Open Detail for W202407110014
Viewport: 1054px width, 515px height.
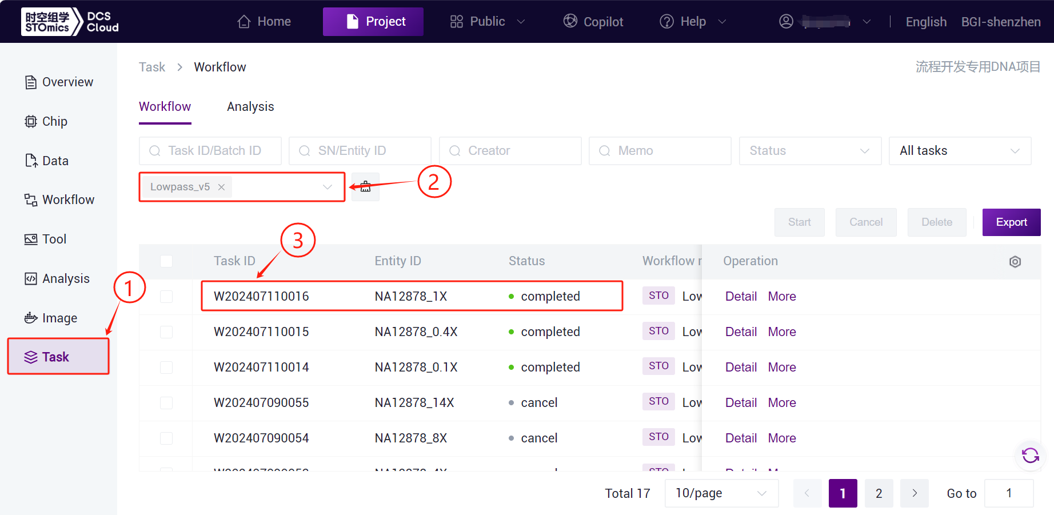[x=741, y=367]
